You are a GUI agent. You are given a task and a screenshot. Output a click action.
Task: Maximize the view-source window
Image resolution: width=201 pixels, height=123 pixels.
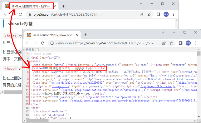click(184, 32)
